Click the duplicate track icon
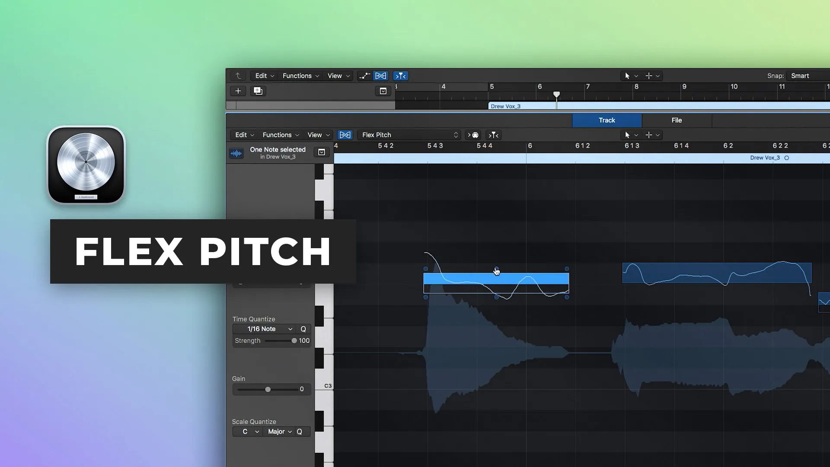 coord(258,91)
